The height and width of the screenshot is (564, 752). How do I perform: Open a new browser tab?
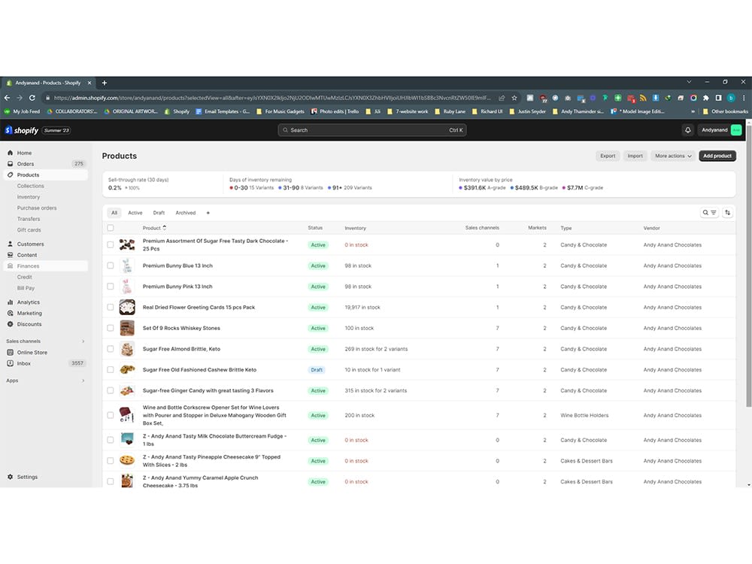click(104, 83)
